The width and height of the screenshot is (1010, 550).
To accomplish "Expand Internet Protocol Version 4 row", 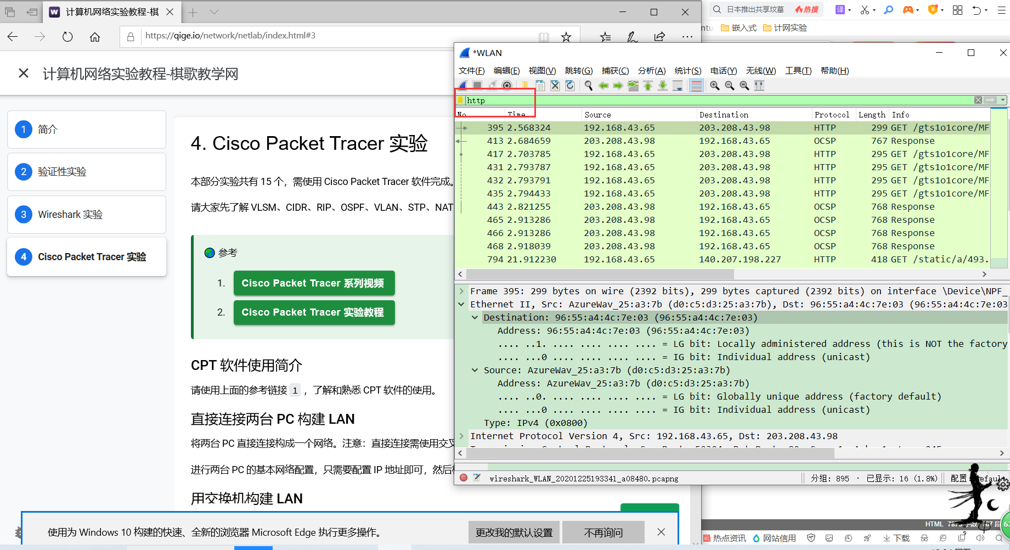I will (x=461, y=436).
